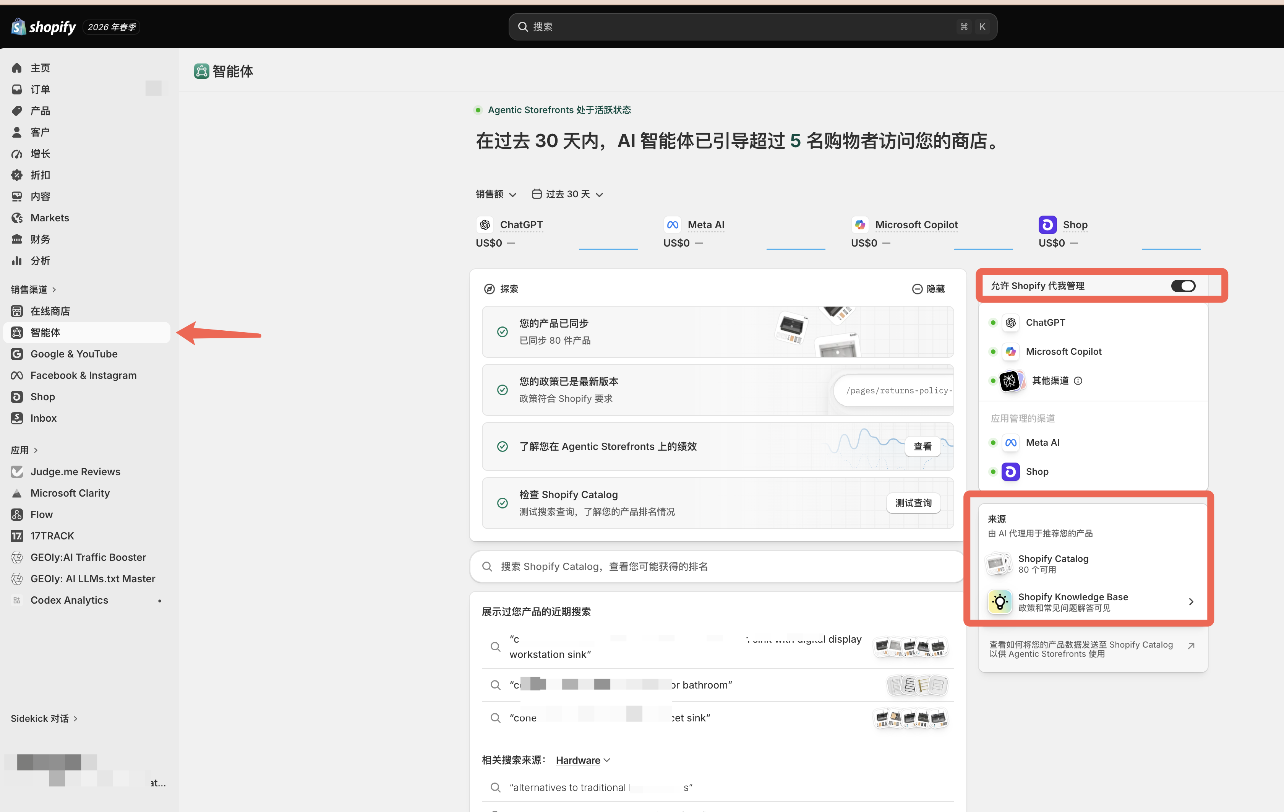The width and height of the screenshot is (1284, 812).
Task: Open 在线商店 online store icon
Action: coord(17,311)
